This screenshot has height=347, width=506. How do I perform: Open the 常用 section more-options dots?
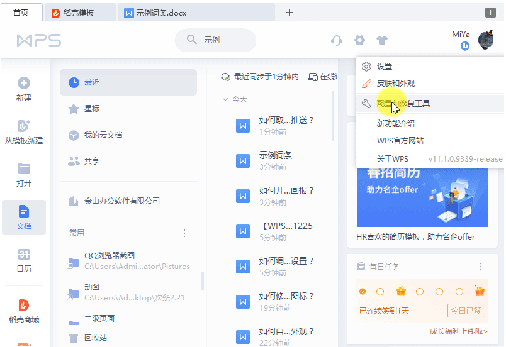point(184,233)
